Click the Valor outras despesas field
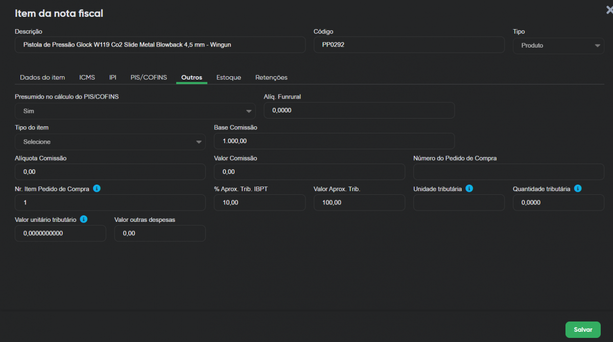This screenshot has width=613, height=342. click(160, 233)
